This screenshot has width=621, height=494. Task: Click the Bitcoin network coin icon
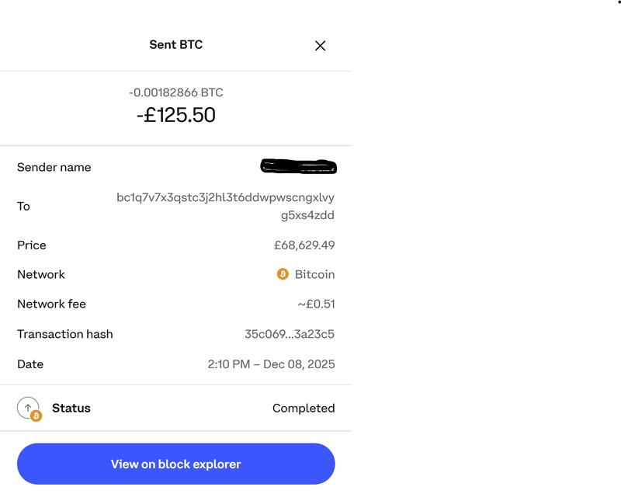click(283, 274)
